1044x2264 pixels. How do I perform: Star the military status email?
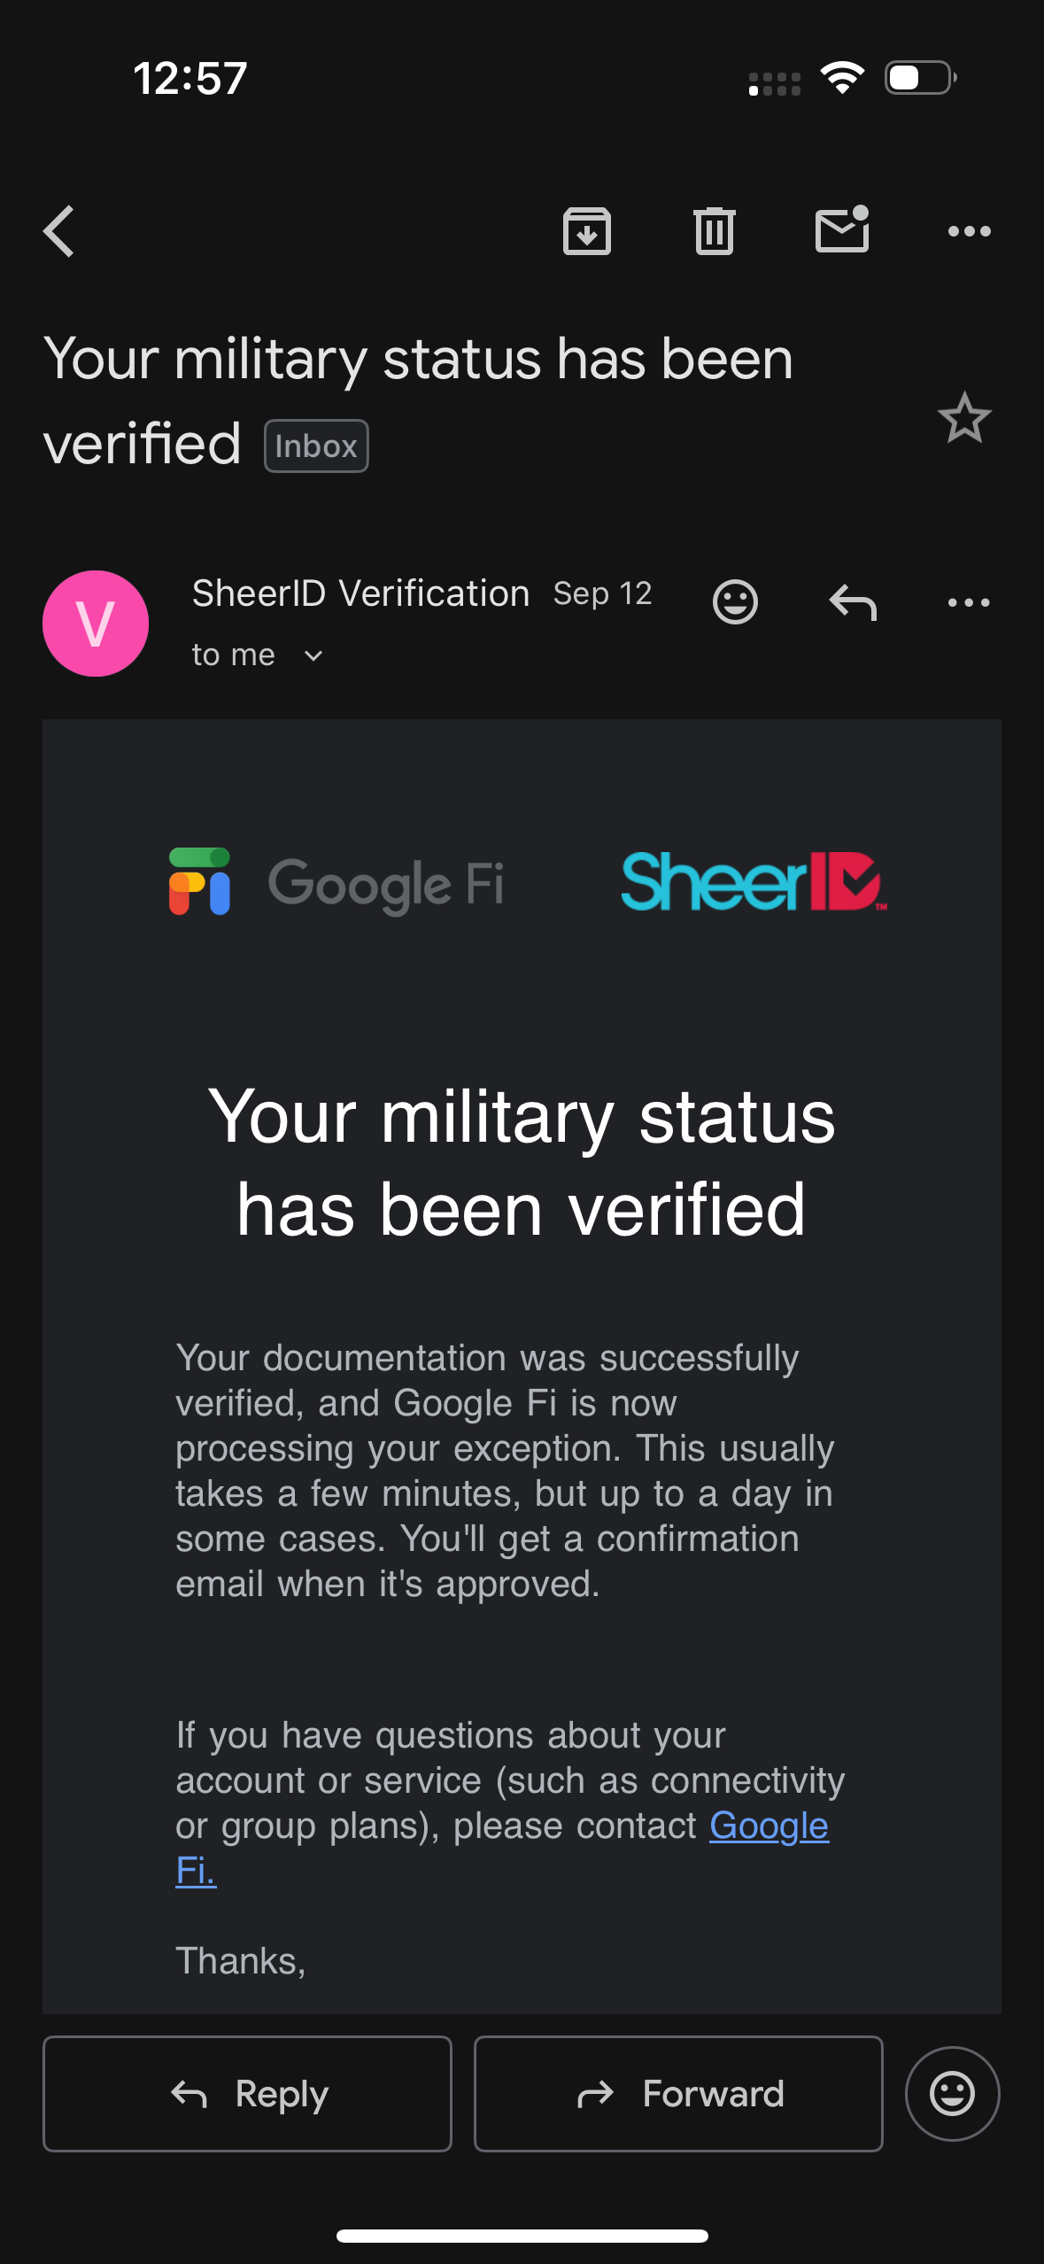[963, 418]
